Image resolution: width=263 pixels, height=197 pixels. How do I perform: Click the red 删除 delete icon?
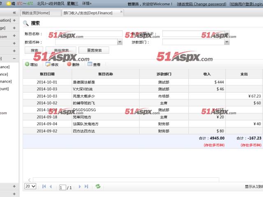click(69, 64)
